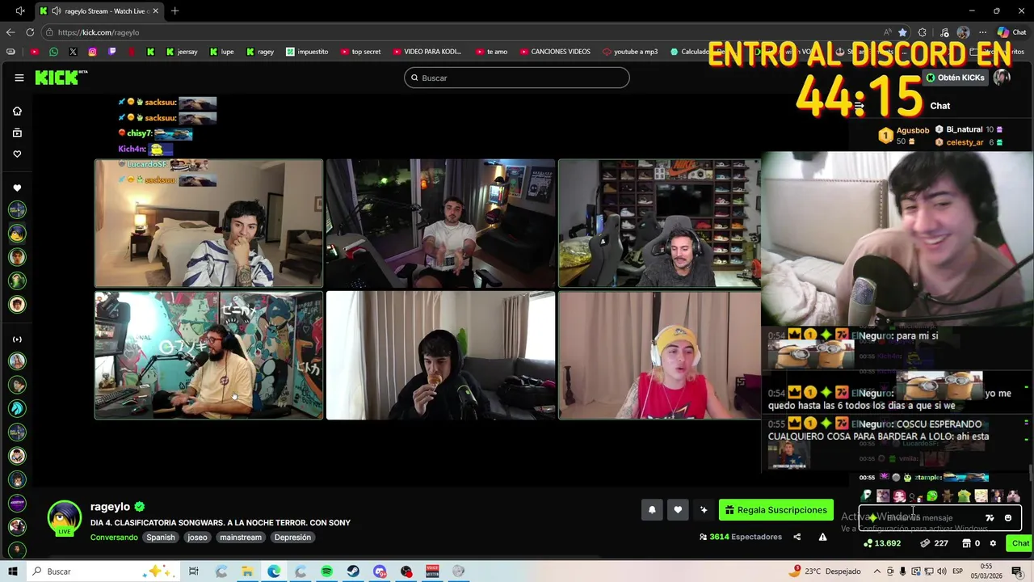Viewport: 1034px width, 582px height.
Task: Click the browser address bar URL
Action: click(x=99, y=32)
